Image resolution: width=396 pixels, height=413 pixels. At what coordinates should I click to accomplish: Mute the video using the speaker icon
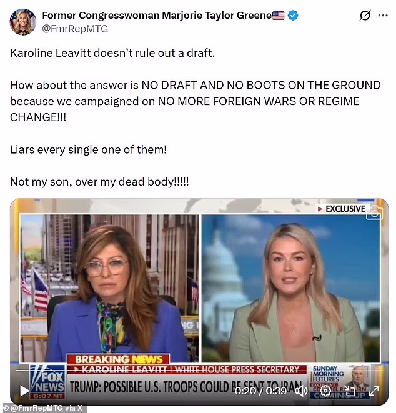(x=302, y=391)
